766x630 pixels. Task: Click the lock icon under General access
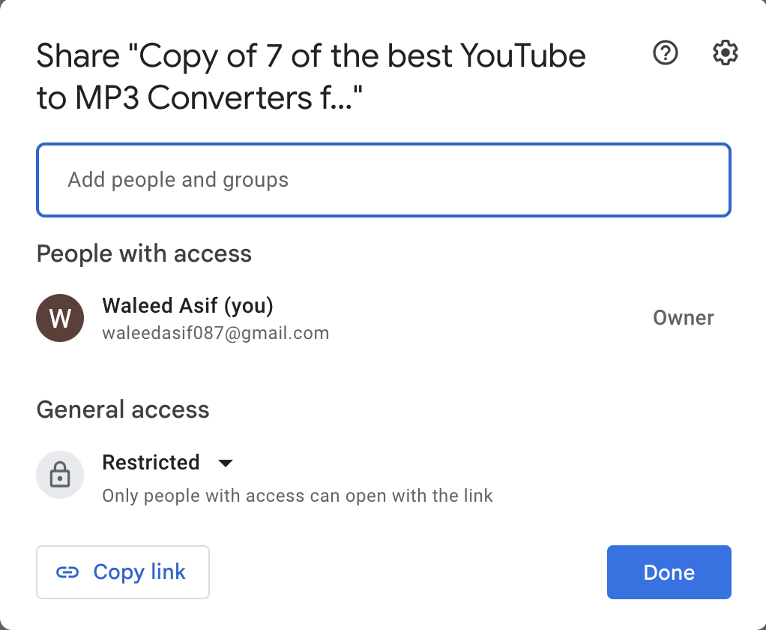(x=60, y=475)
